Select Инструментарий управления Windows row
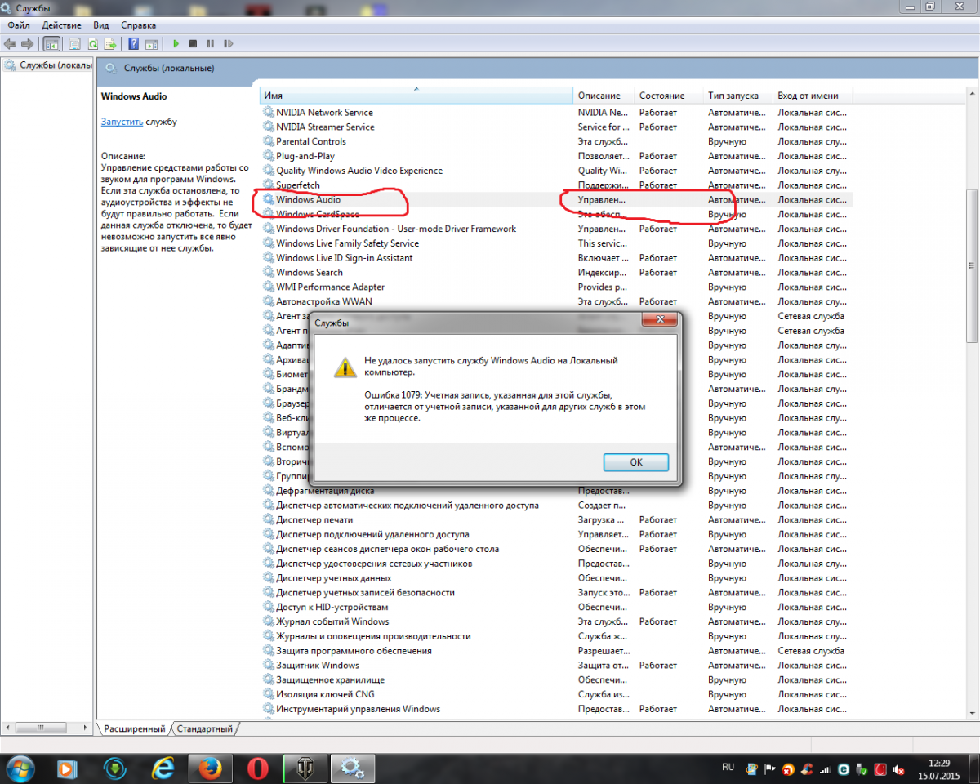Screen dimensions: 980x784 coord(556,710)
